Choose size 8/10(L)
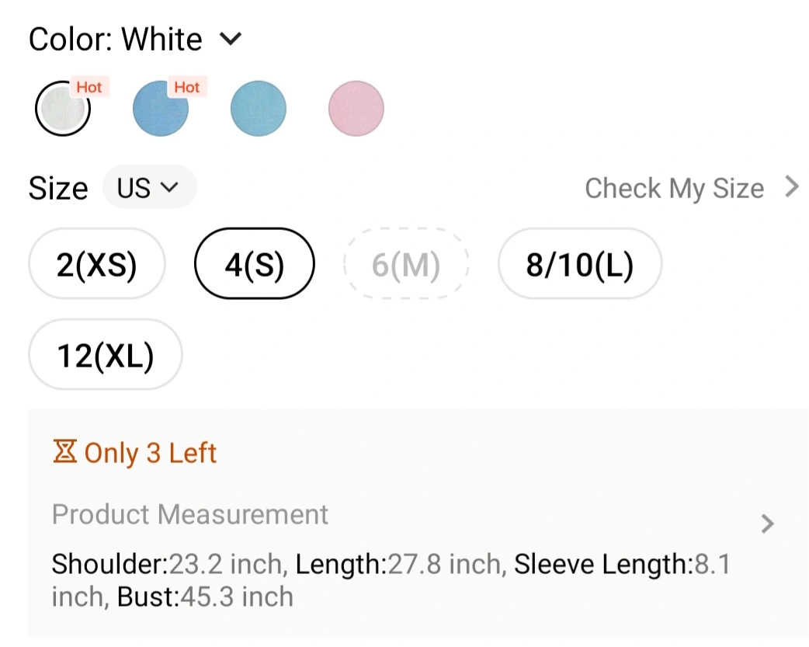The image size is (809, 647). pos(579,264)
